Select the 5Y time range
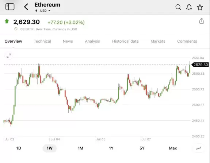210x163 pixels. 142,148
